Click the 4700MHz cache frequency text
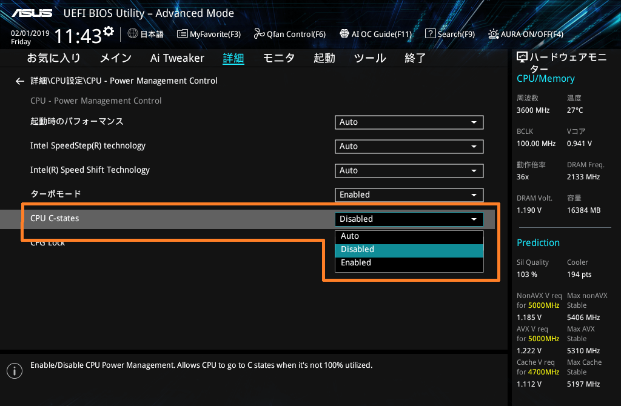This screenshot has width=621, height=406. [543, 372]
